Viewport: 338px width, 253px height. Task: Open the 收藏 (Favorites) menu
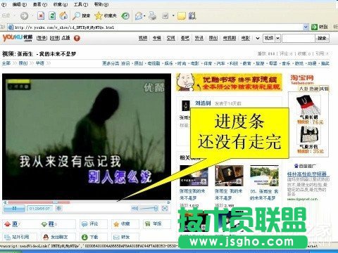click(x=61, y=4)
